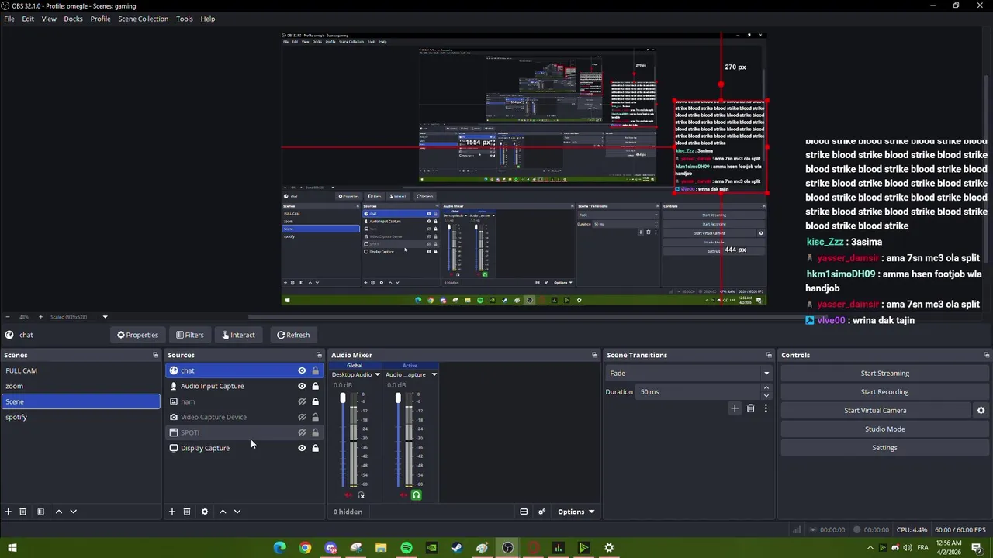Click Start Streaming button
This screenshot has width=993, height=558.
point(884,374)
